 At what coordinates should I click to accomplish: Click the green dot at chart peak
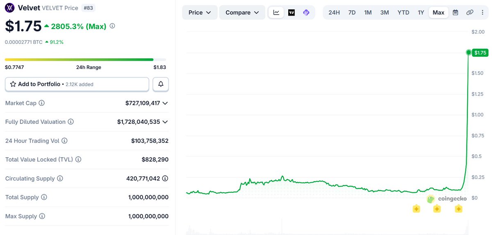[469, 52]
